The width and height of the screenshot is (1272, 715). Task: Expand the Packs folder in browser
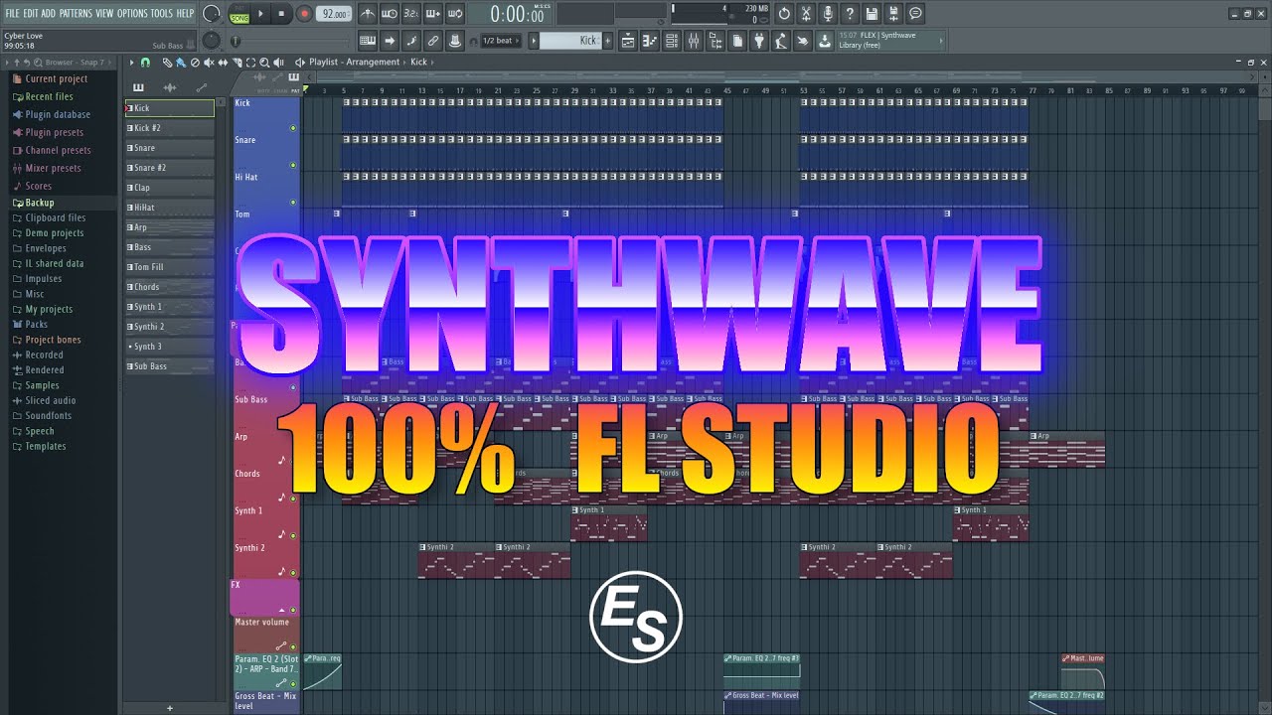tap(36, 324)
